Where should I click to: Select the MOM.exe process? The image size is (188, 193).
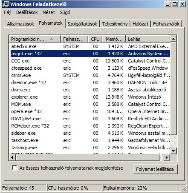[x=90, y=104]
